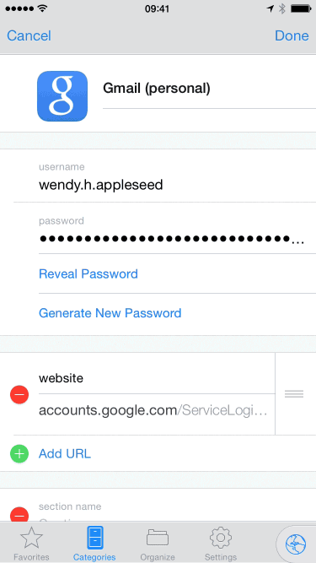Tap the blue Google app icon
This screenshot has width=316, height=563.
pos(62,96)
